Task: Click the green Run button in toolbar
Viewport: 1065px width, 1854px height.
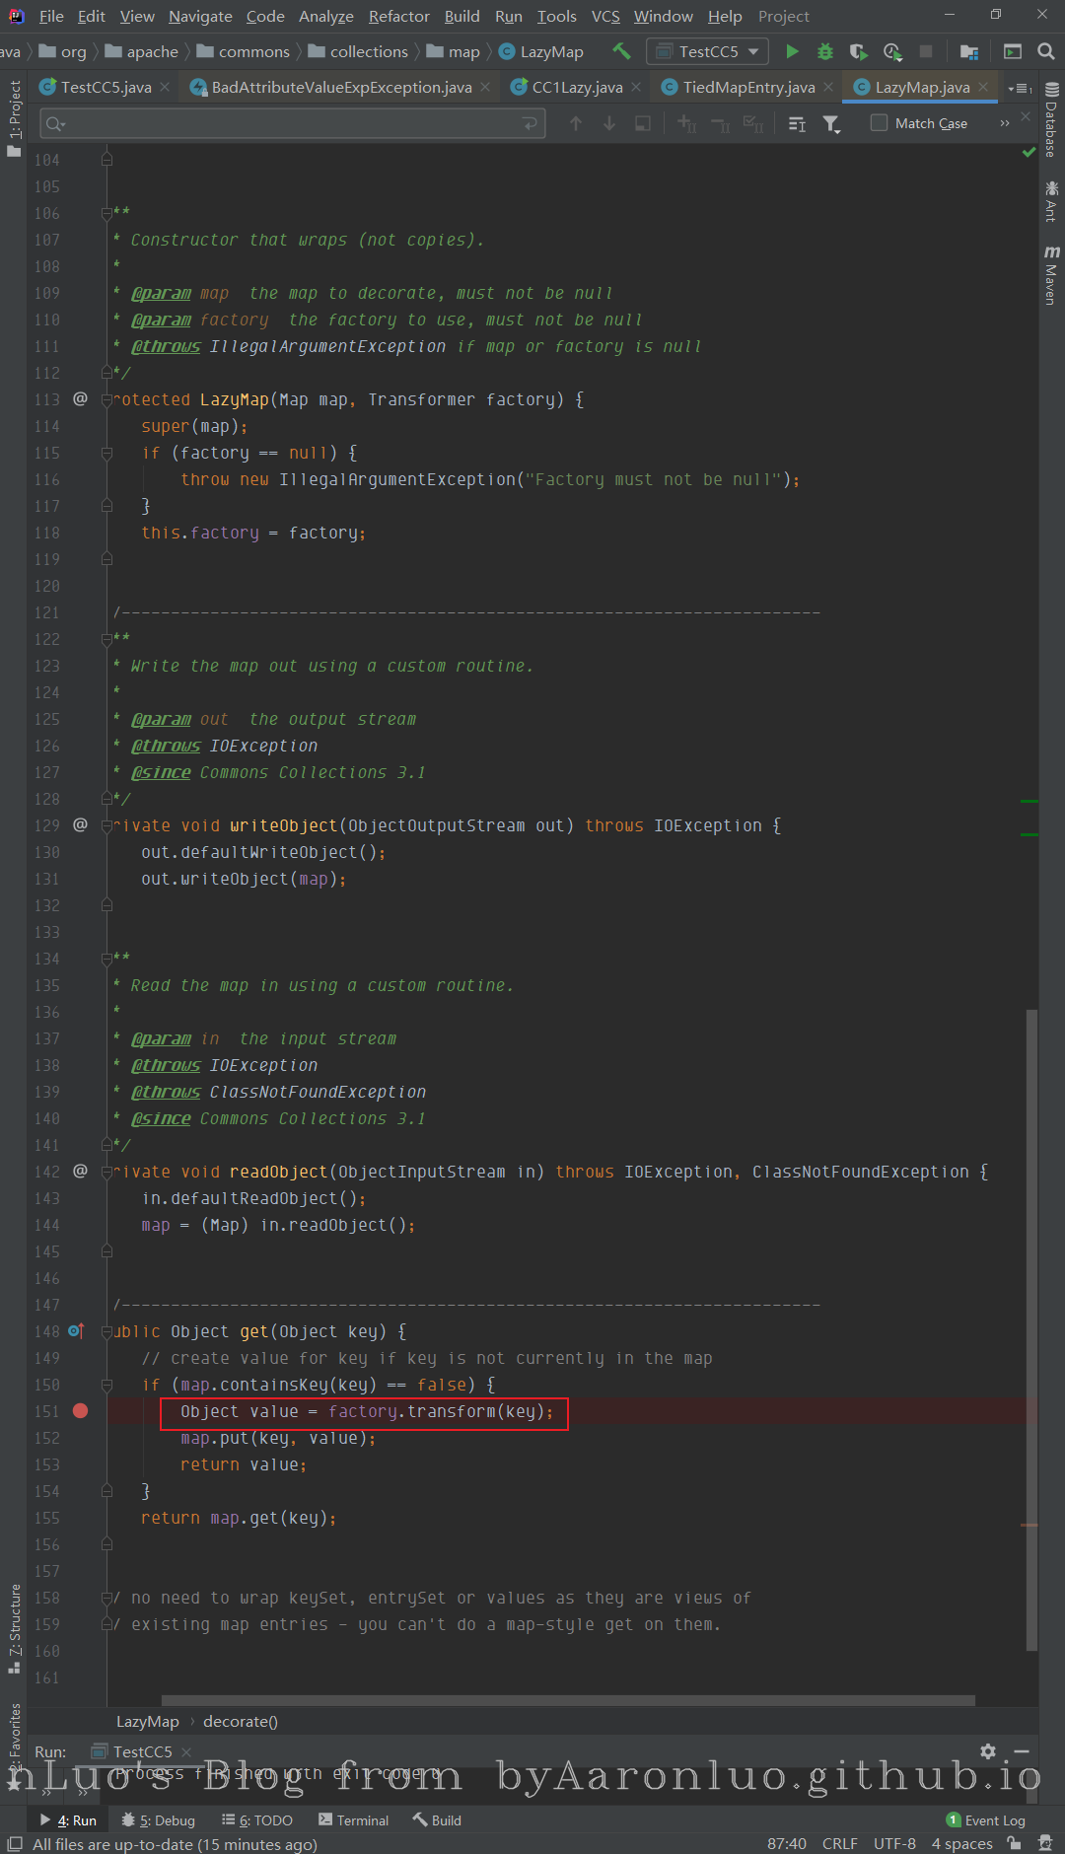Action: pyautogui.click(x=792, y=51)
